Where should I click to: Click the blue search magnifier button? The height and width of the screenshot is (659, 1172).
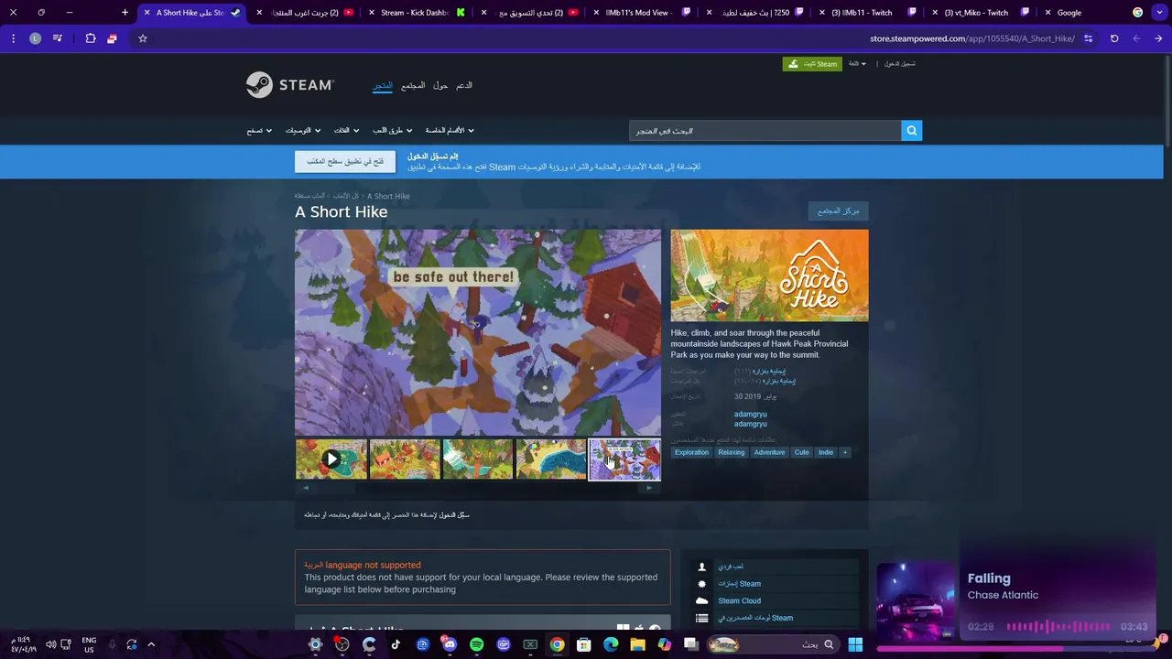pos(911,131)
